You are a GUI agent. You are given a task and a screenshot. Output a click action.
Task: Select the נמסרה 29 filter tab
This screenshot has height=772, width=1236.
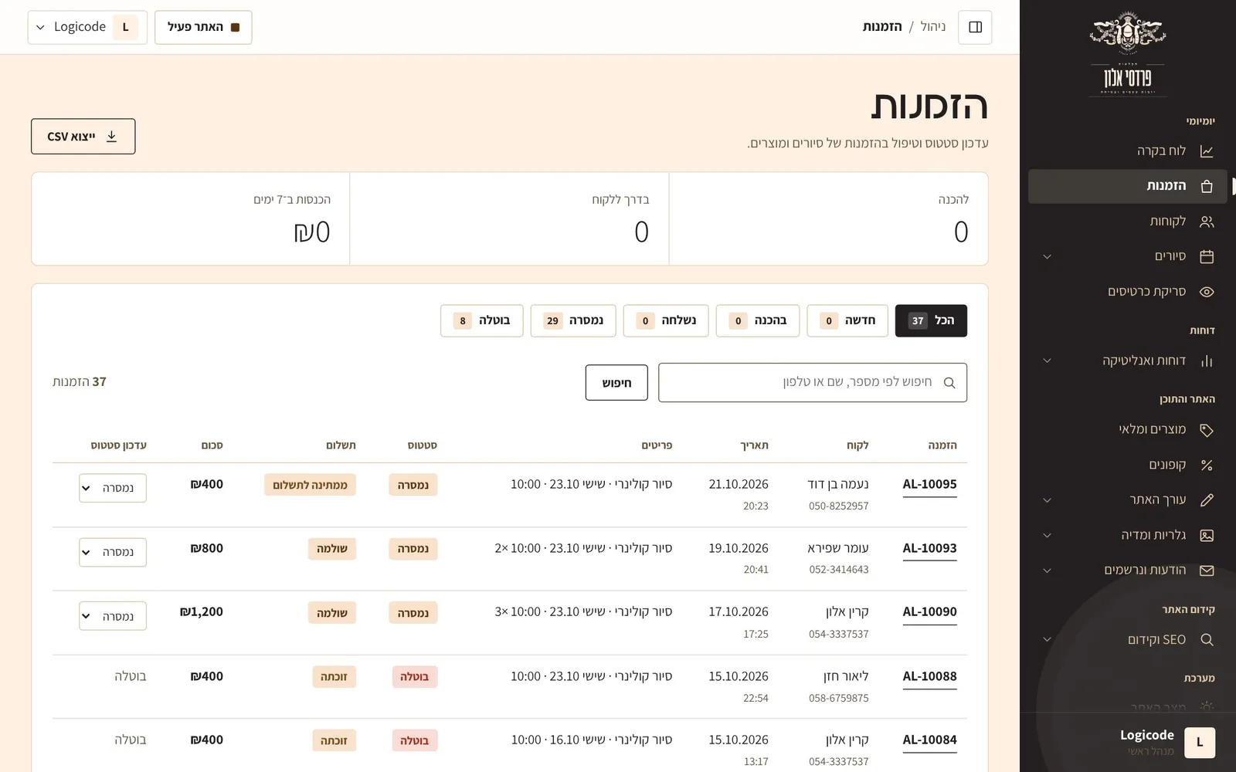click(x=573, y=320)
